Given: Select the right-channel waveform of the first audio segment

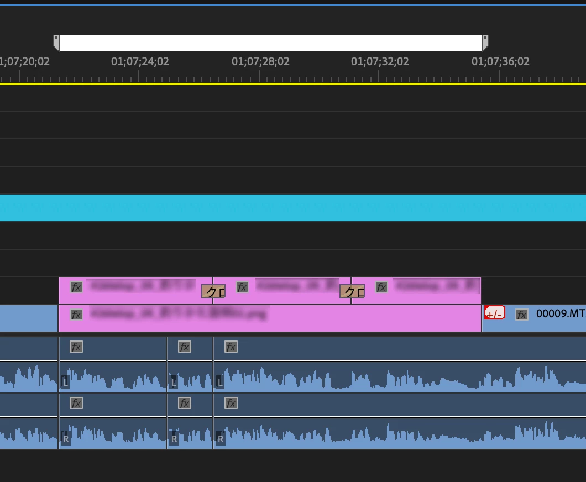Looking at the screenshot, I should [x=112, y=433].
